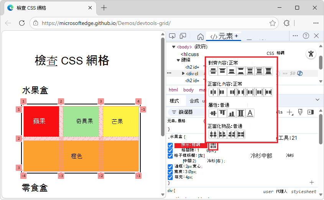Viewport: 324px width, 200px height.
Task: Set align-content to space-evenly
Action: [x=259, y=71]
